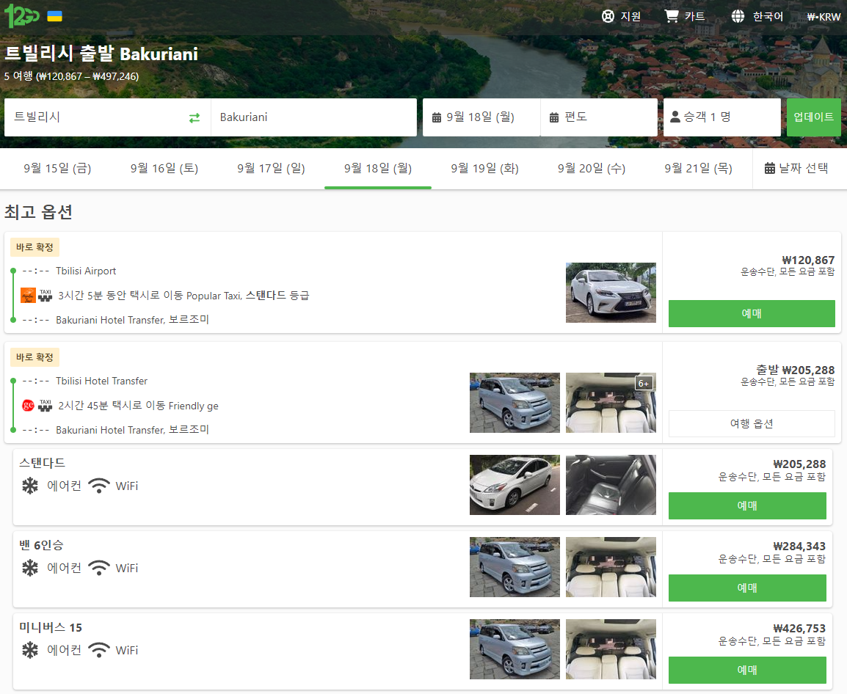Click calendar icon in 날짜 선택
The image size is (847, 694).
770,168
